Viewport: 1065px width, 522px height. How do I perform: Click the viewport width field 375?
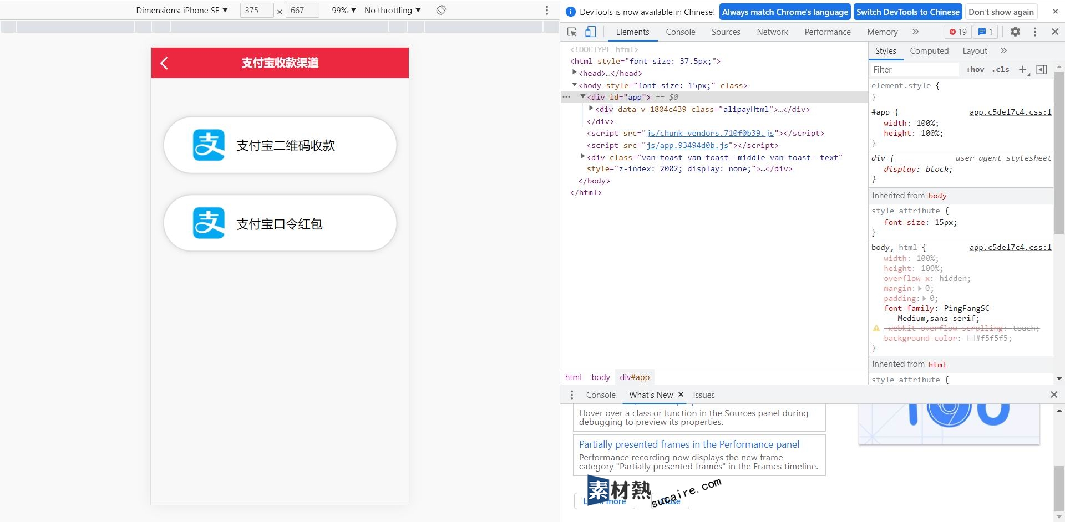click(x=257, y=10)
